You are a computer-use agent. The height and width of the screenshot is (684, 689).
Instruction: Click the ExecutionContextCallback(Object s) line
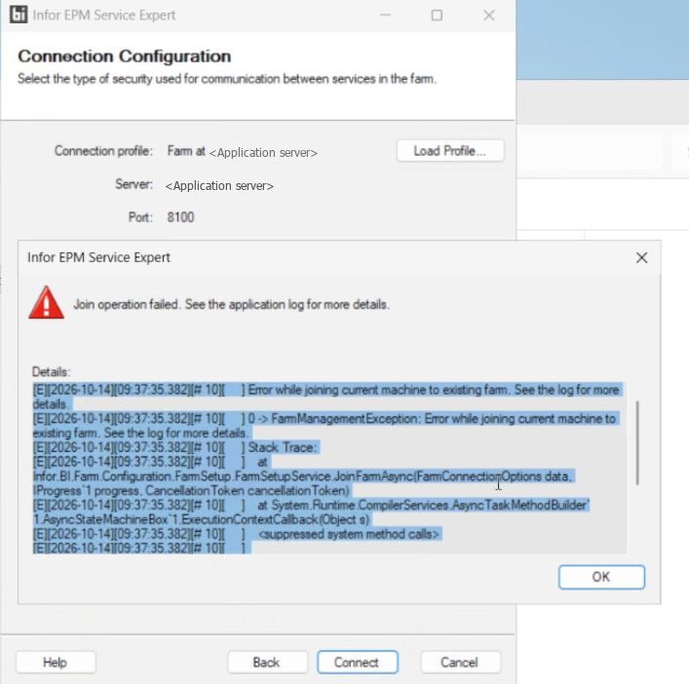tap(202, 519)
